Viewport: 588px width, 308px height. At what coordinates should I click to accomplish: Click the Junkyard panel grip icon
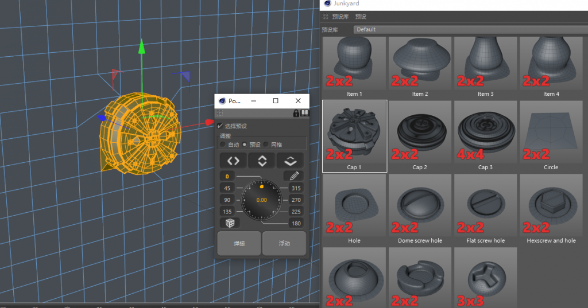click(x=325, y=17)
